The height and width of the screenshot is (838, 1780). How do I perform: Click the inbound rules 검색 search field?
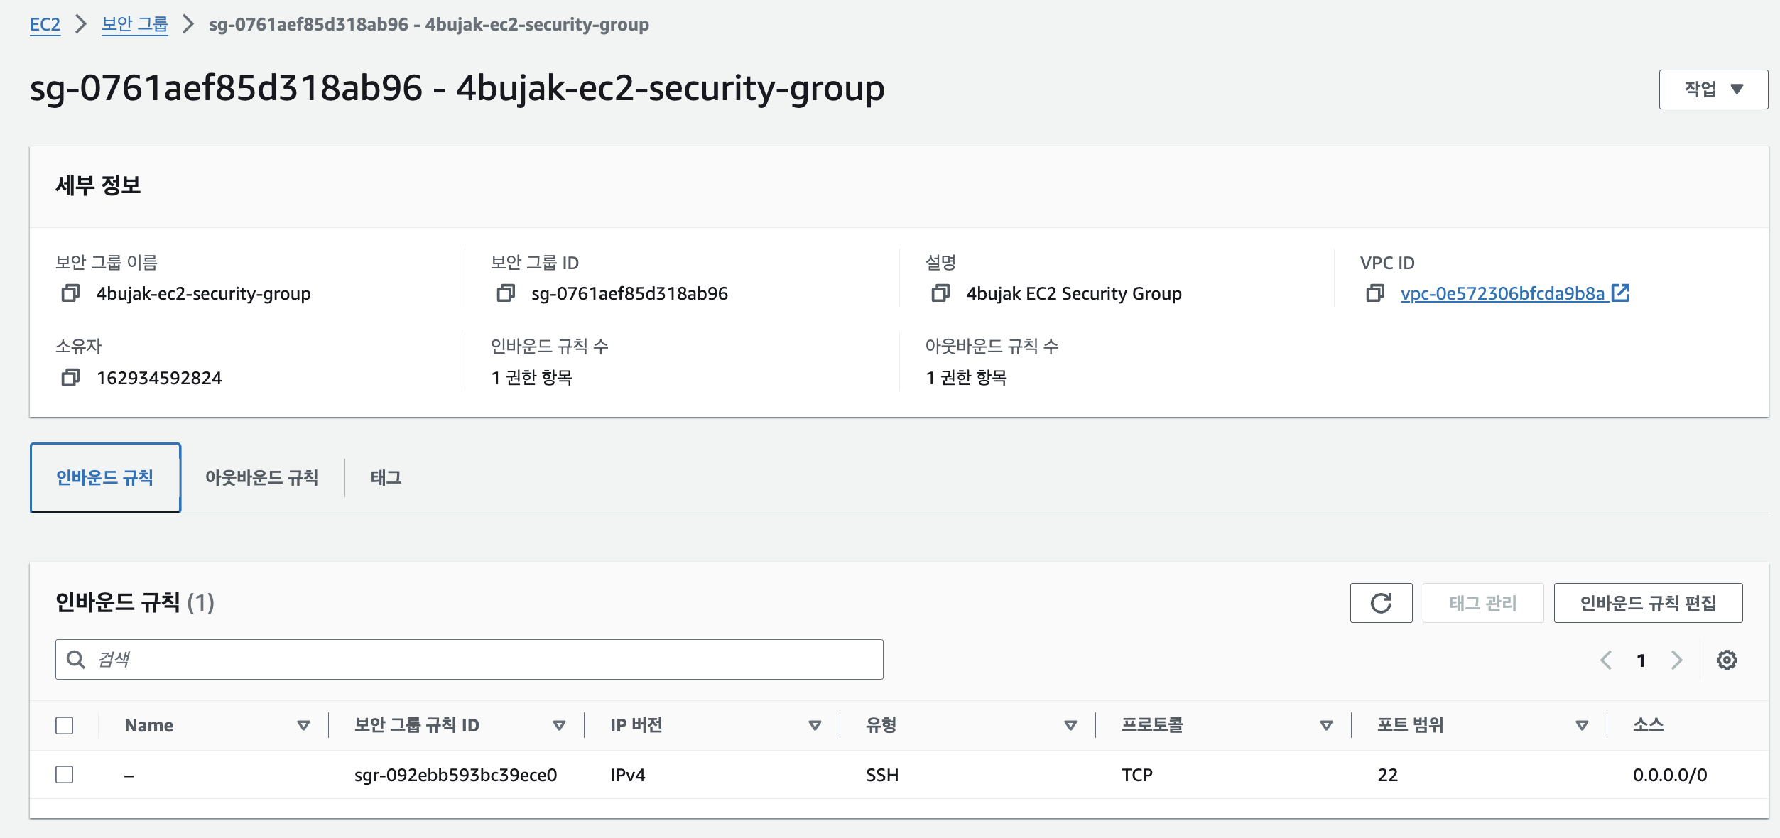click(469, 660)
